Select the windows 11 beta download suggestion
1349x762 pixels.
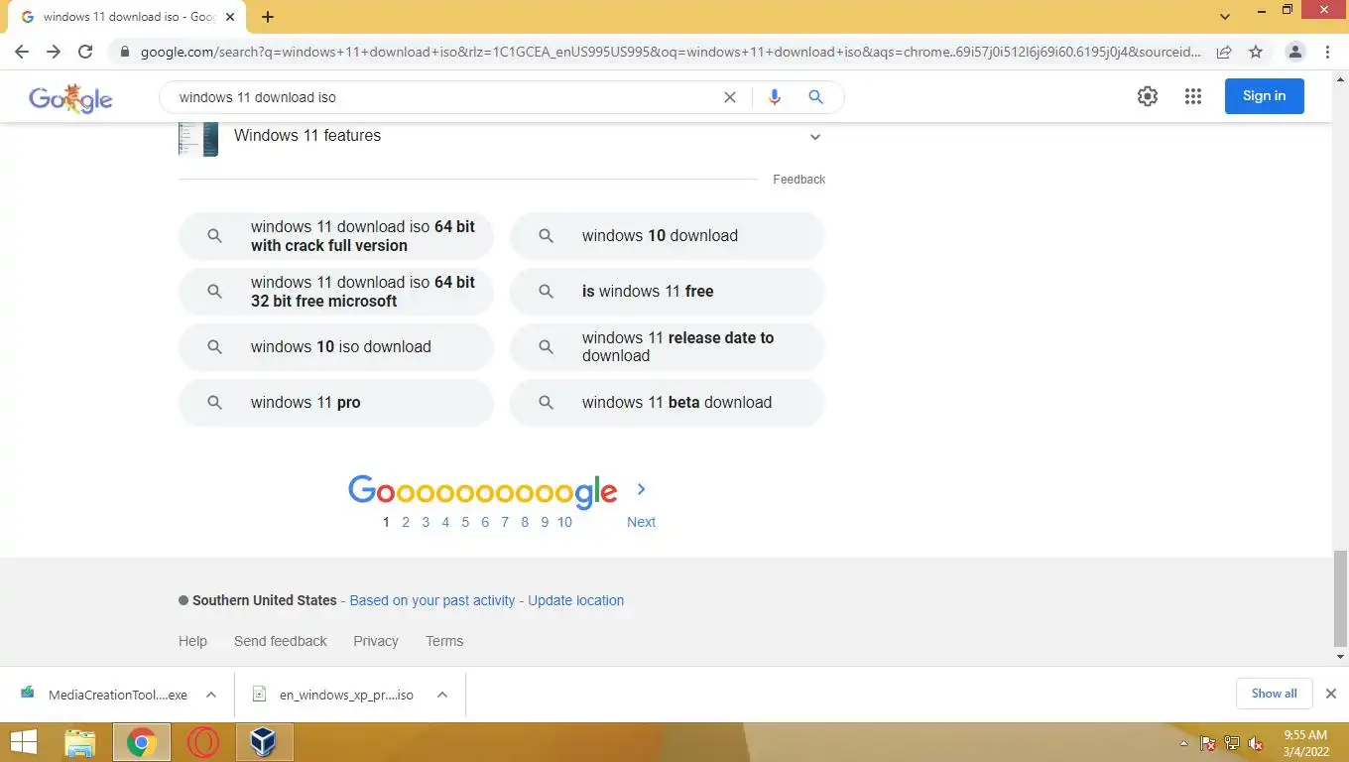pyautogui.click(x=668, y=403)
